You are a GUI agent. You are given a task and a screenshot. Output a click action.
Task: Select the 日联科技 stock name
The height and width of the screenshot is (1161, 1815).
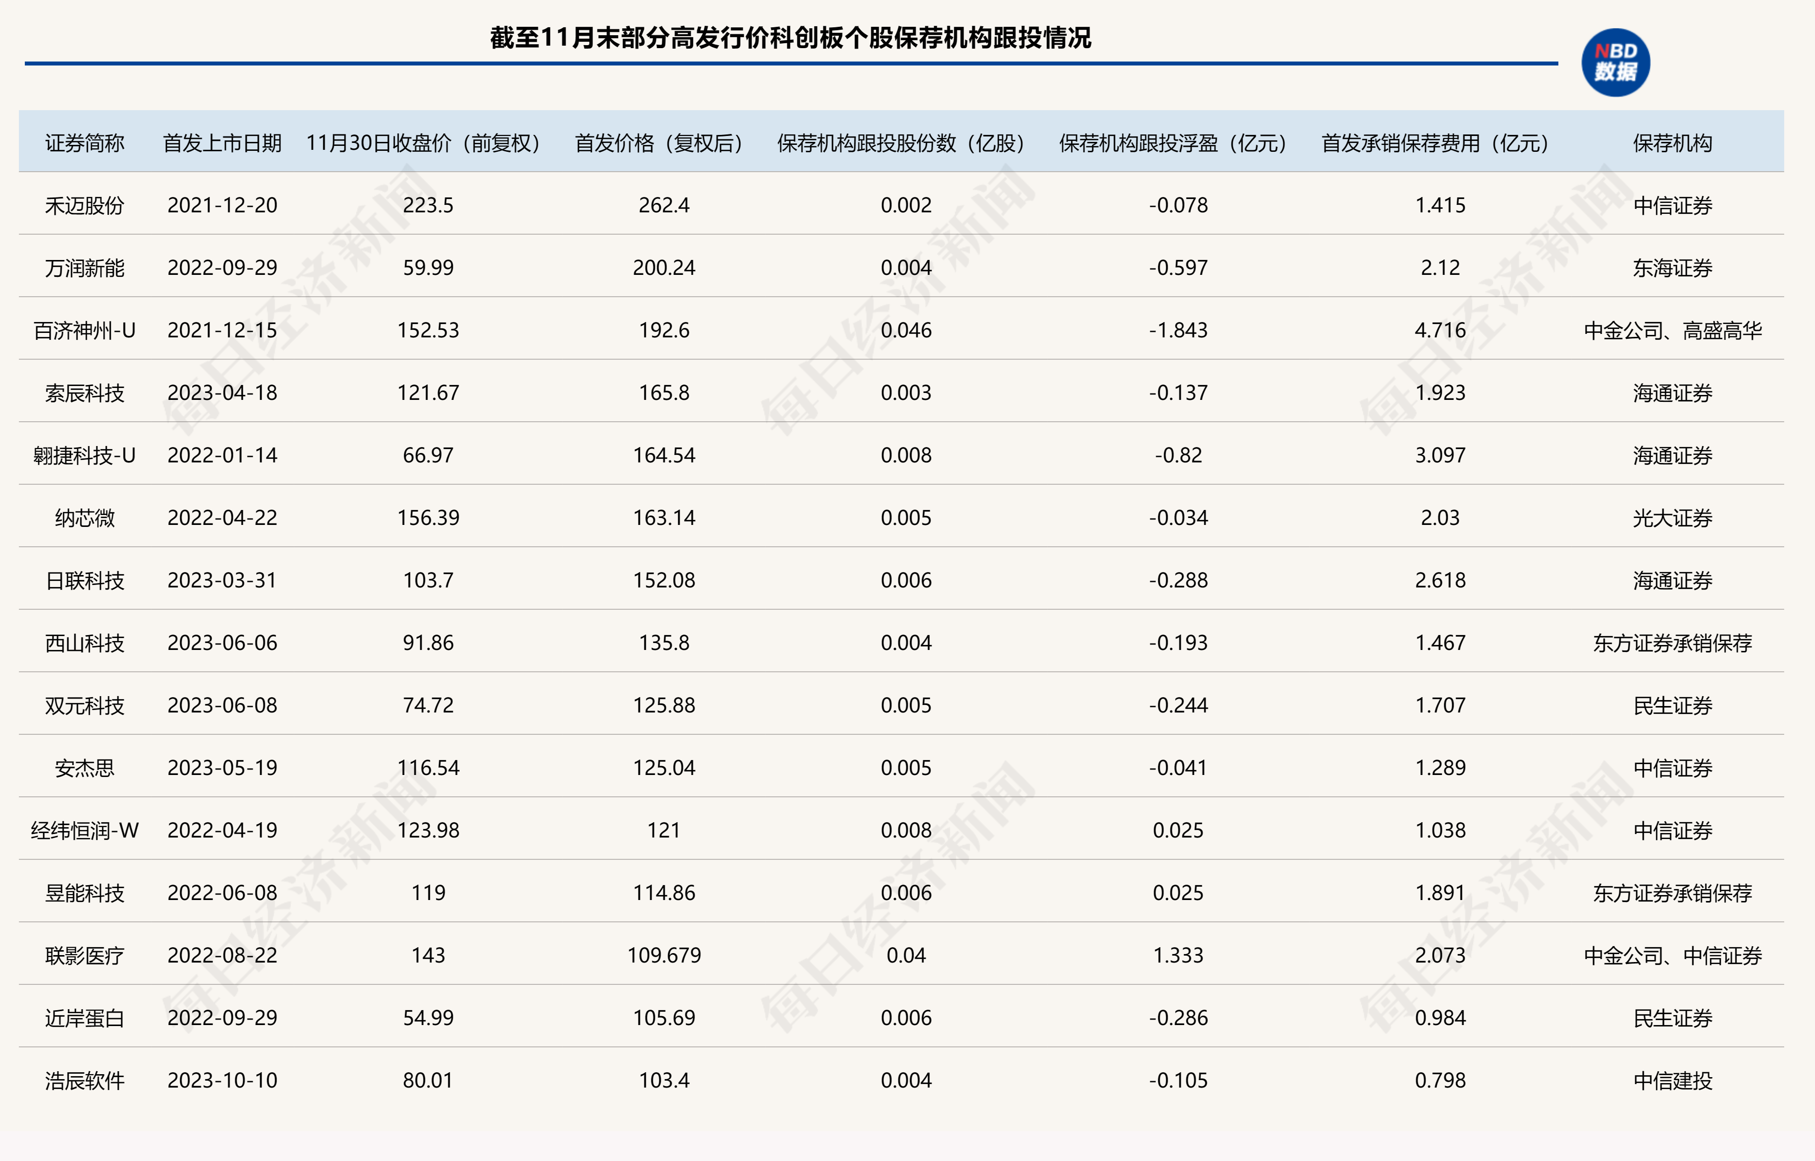coord(84,580)
